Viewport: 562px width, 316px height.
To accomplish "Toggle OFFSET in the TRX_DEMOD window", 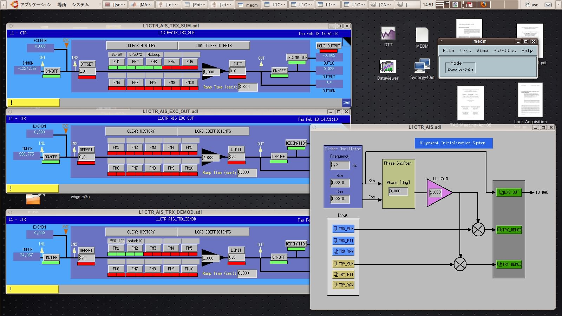I will pyautogui.click(x=86, y=250).
